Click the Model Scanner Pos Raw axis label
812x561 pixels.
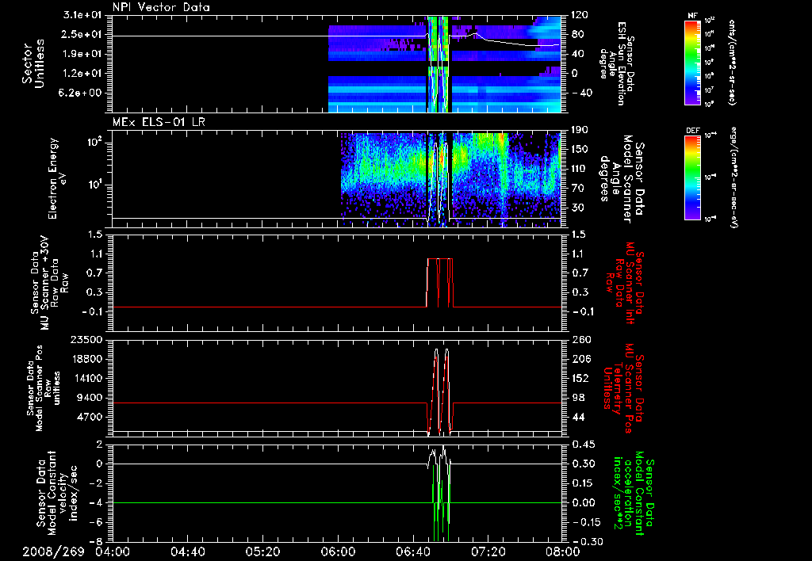(x=43, y=388)
